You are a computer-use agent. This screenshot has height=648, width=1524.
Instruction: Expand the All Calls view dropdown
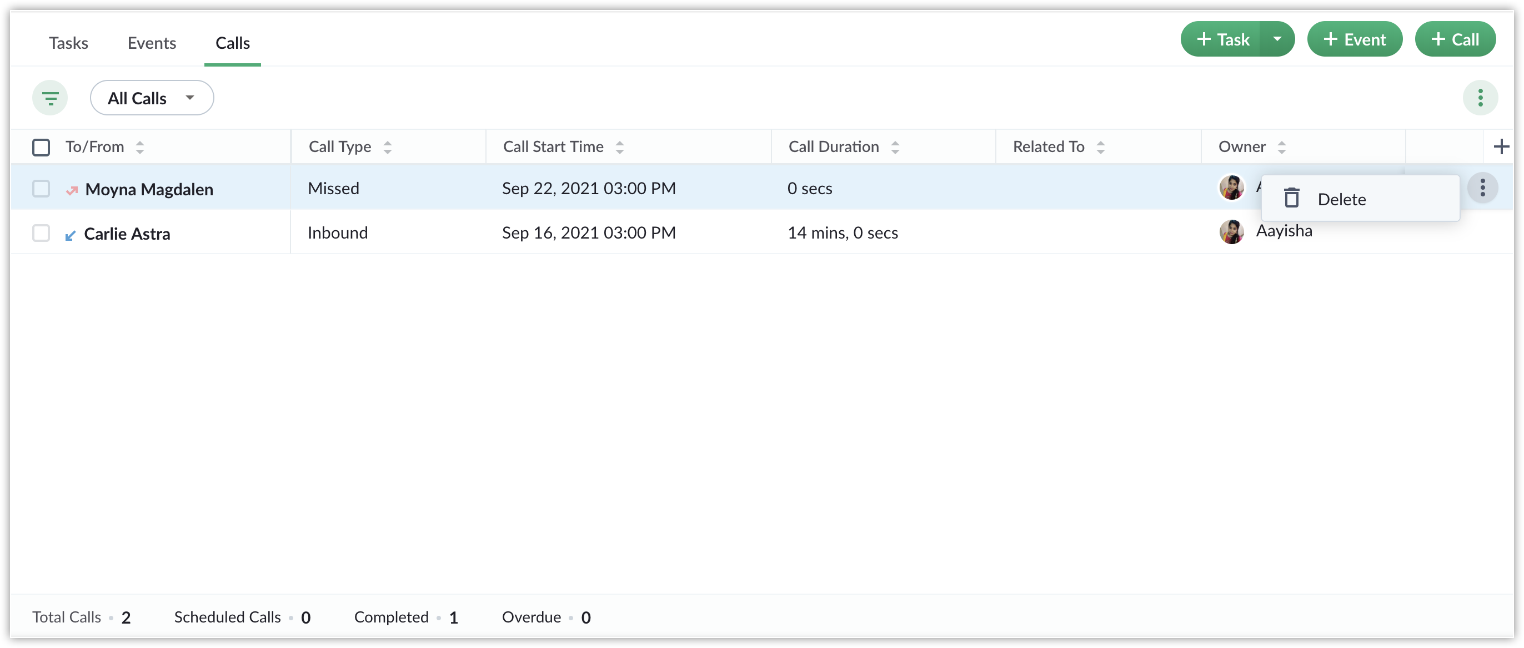[x=152, y=98]
